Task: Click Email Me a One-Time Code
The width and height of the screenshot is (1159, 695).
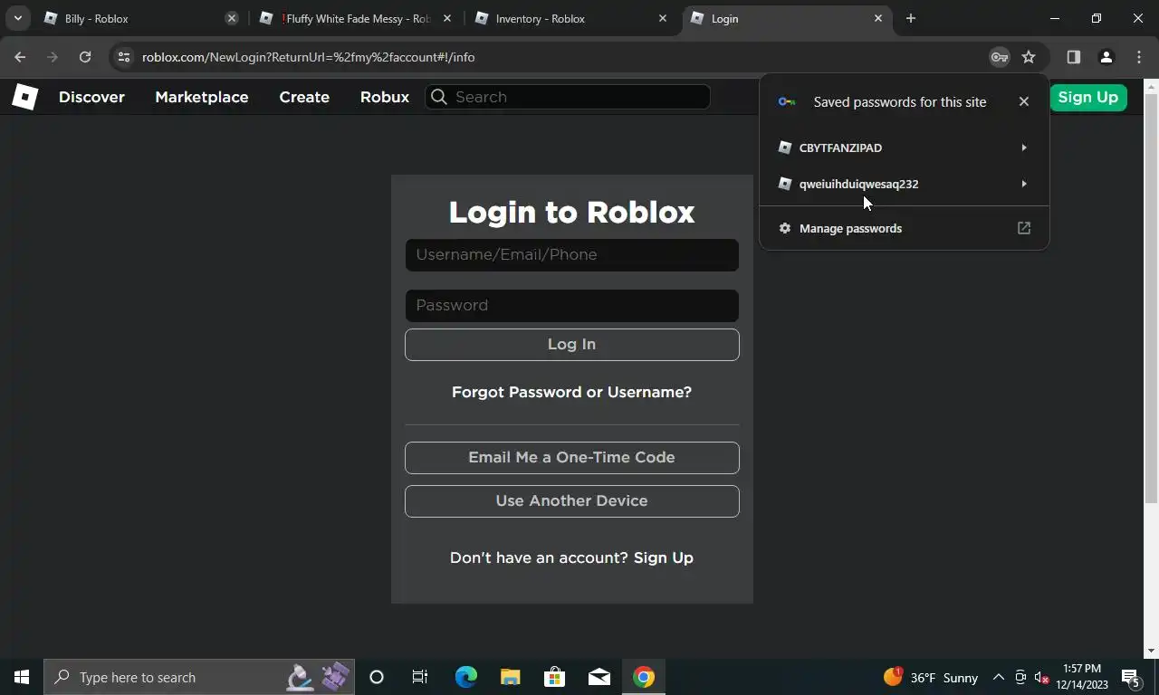Action: [x=572, y=458]
